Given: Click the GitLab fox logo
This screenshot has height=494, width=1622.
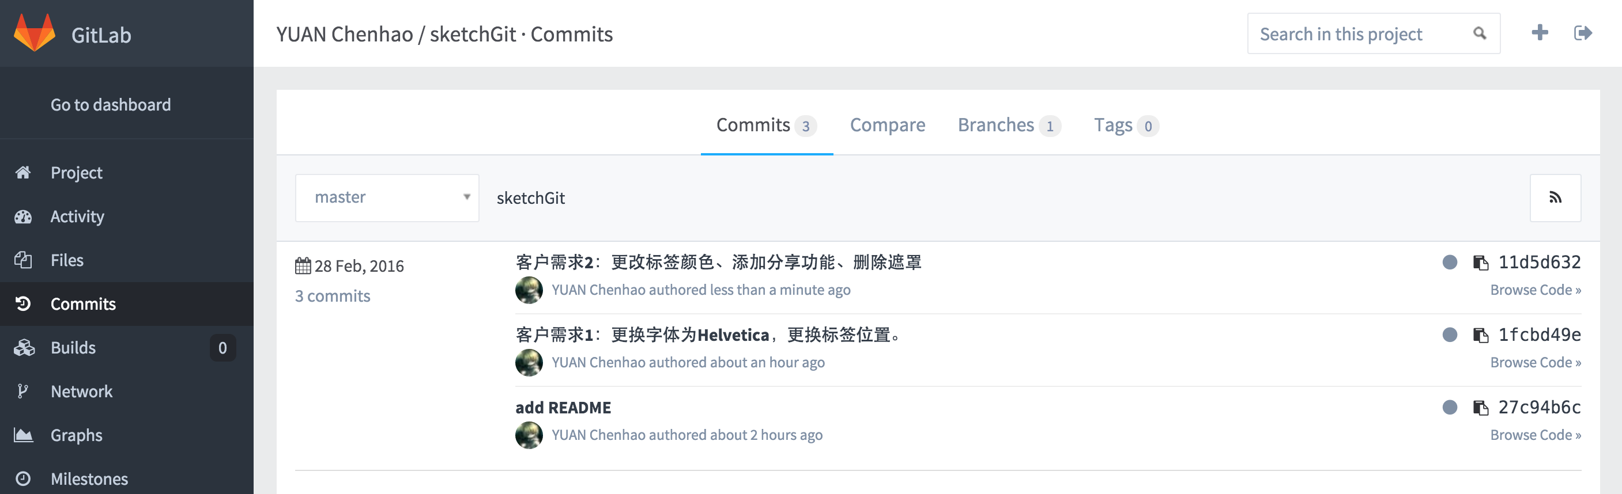Looking at the screenshot, I should pos(35,33).
